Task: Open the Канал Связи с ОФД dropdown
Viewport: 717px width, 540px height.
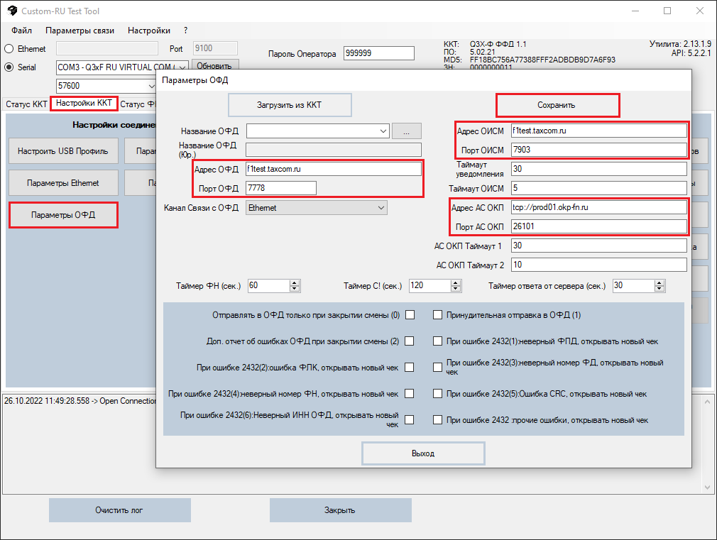Action: (x=381, y=208)
